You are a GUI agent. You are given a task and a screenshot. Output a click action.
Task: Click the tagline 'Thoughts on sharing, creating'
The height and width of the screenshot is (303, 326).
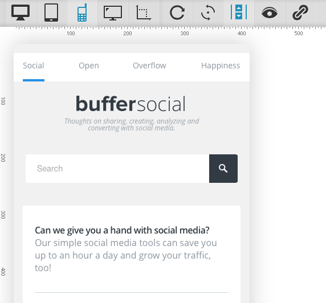pos(132,125)
